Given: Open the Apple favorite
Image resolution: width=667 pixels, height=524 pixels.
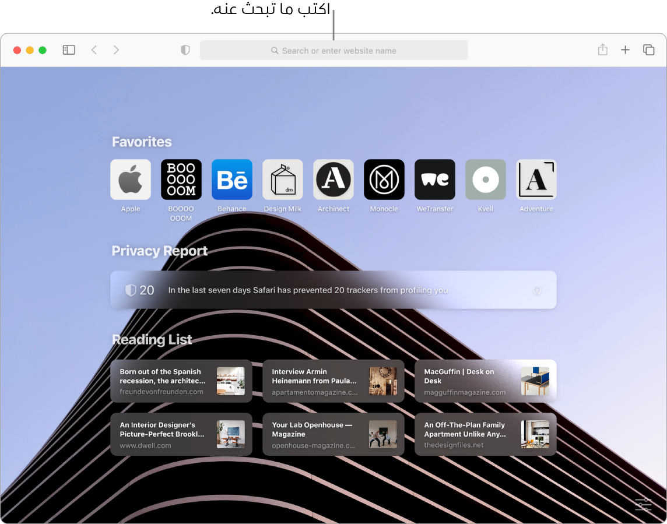Looking at the screenshot, I should (131, 180).
